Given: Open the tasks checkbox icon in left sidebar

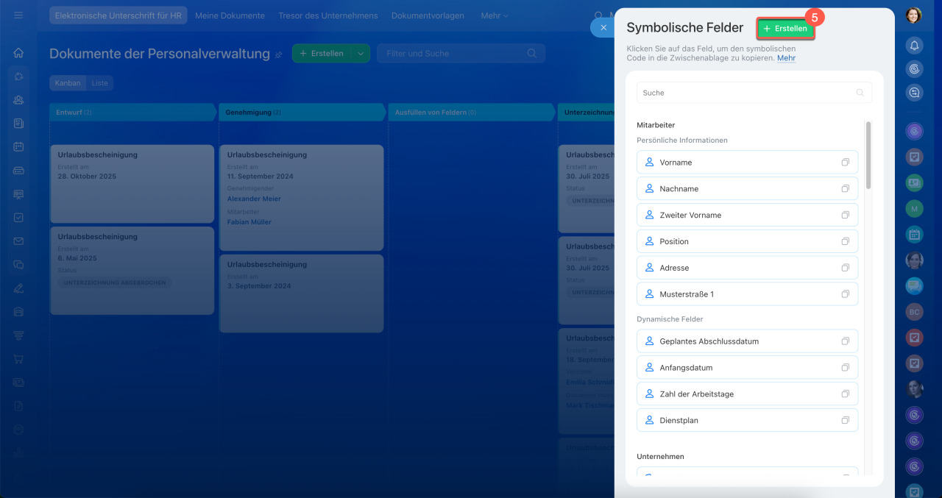Looking at the screenshot, I should coord(18,218).
